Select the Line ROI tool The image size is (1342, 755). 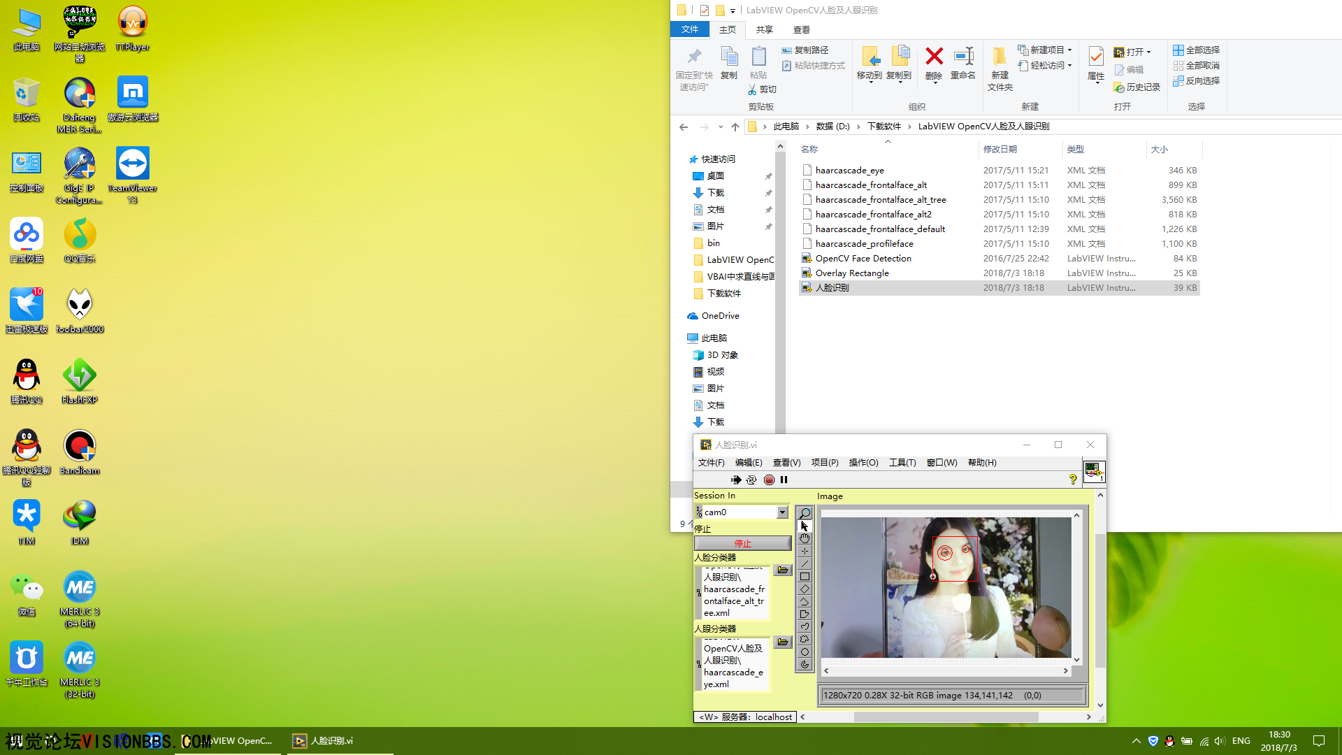coord(805,563)
